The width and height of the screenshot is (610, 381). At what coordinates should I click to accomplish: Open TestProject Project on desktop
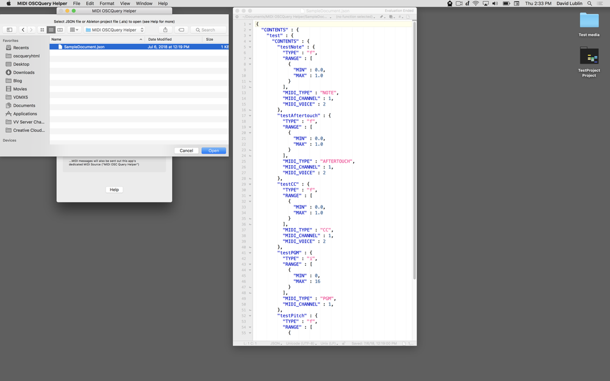click(x=589, y=62)
